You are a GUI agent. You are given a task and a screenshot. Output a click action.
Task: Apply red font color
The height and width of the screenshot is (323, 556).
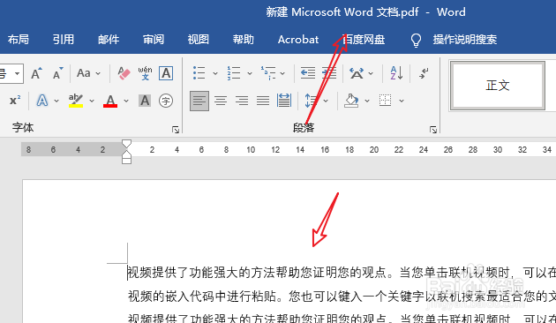coord(110,101)
